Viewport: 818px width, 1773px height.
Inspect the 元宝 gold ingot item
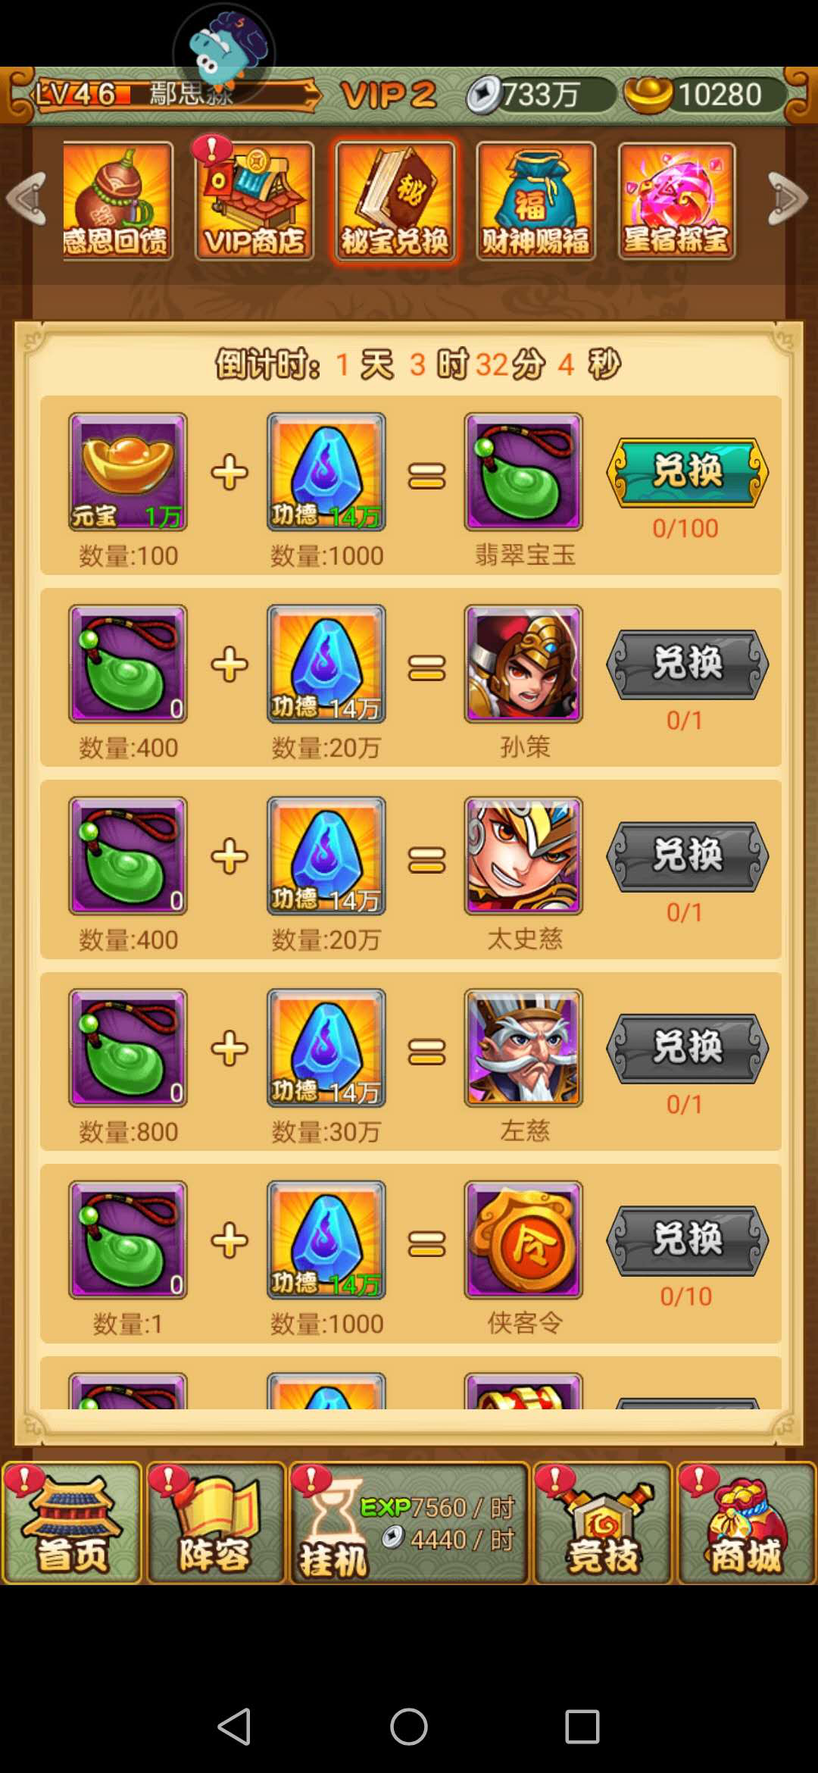pyautogui.click(x=128, y=471)
